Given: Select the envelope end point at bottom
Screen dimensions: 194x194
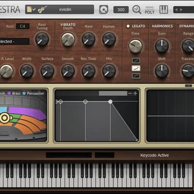Looking at the screenshot, I should pyautogui.click(x=137, y=140).
